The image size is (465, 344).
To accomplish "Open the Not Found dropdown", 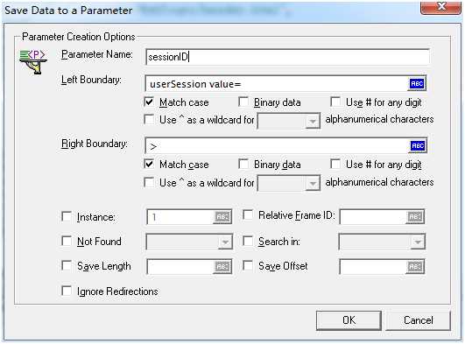I will tap(189, 242).
